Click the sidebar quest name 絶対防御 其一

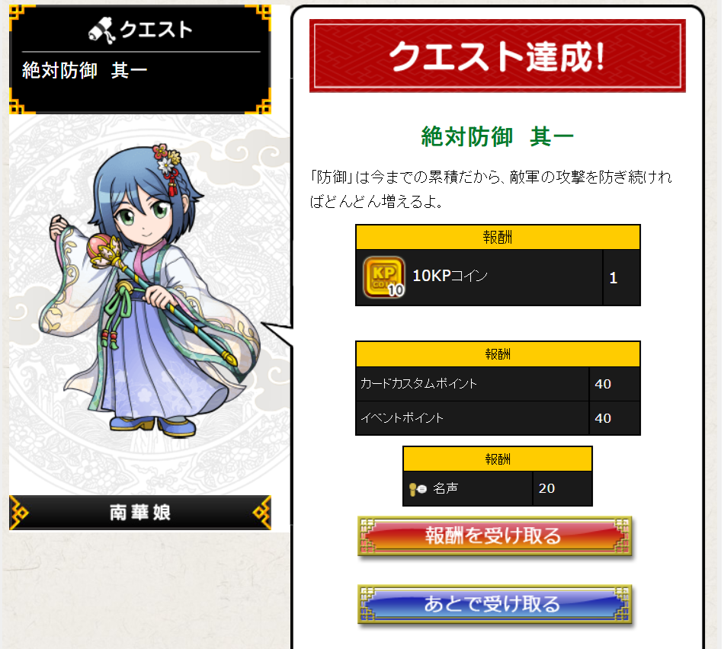pyautogui.click(x=85, y=71)
